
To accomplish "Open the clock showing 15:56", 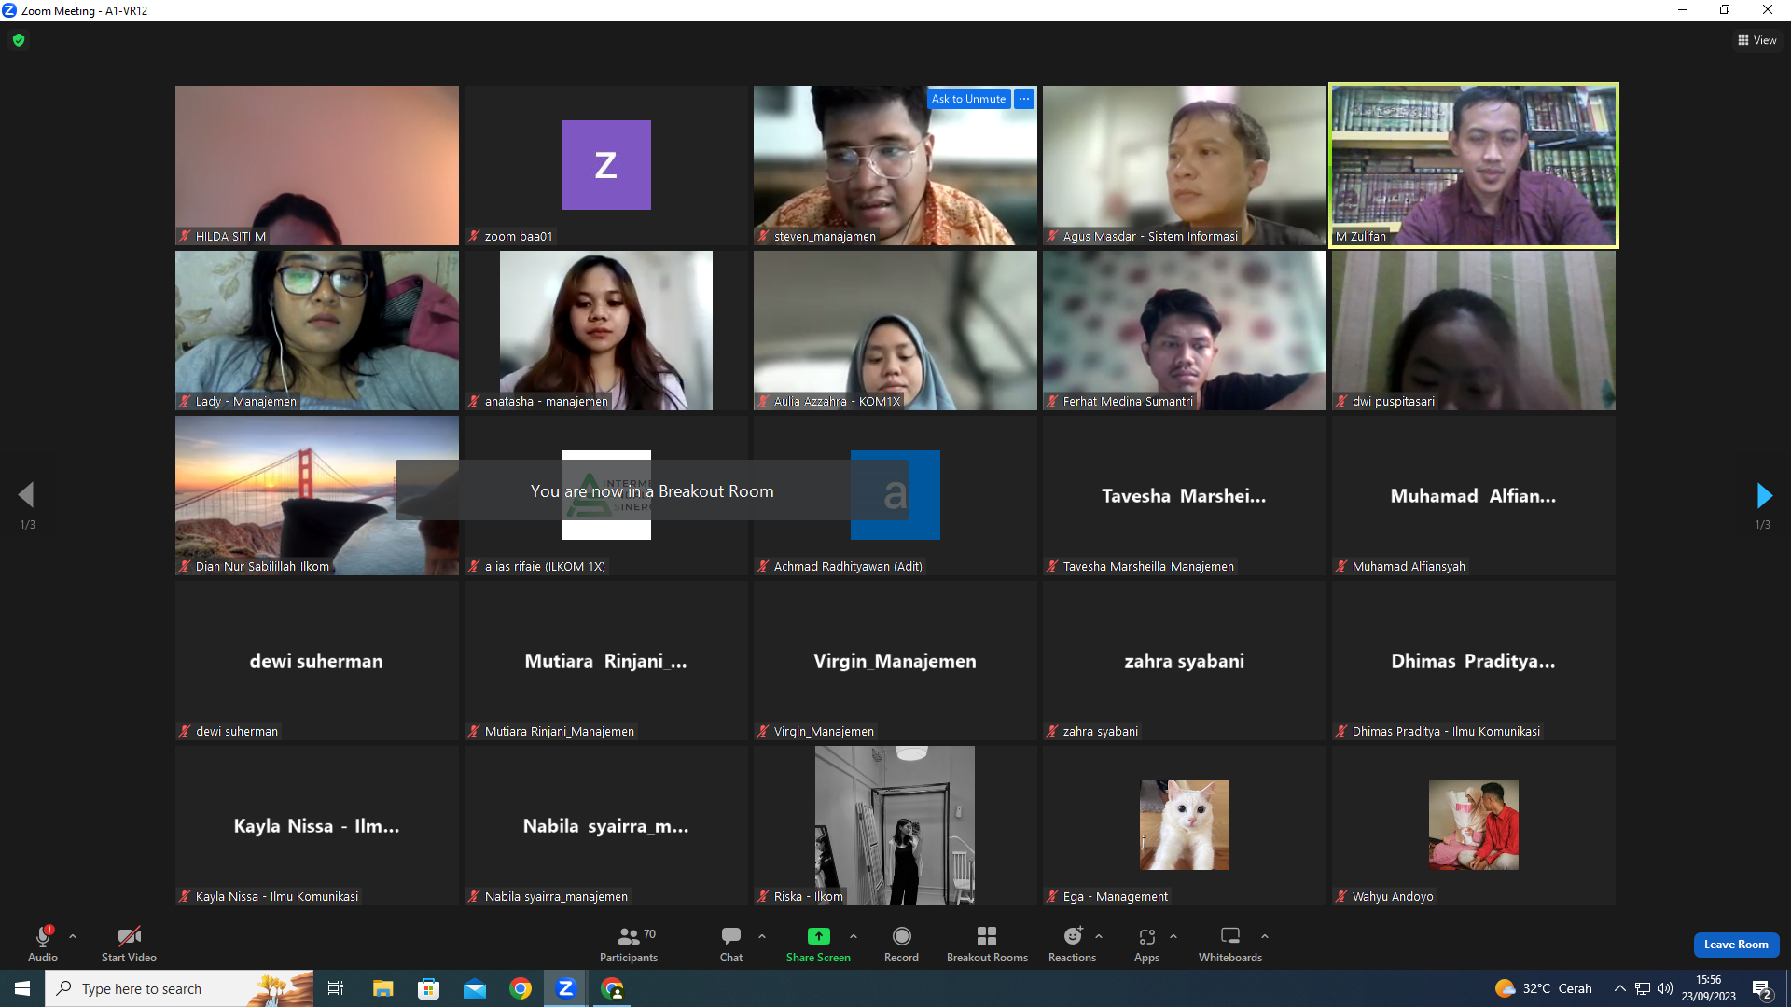I will coord(1708,988).
